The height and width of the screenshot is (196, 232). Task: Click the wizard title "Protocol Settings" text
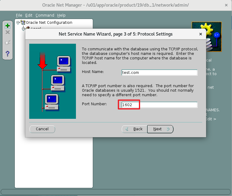155,34
